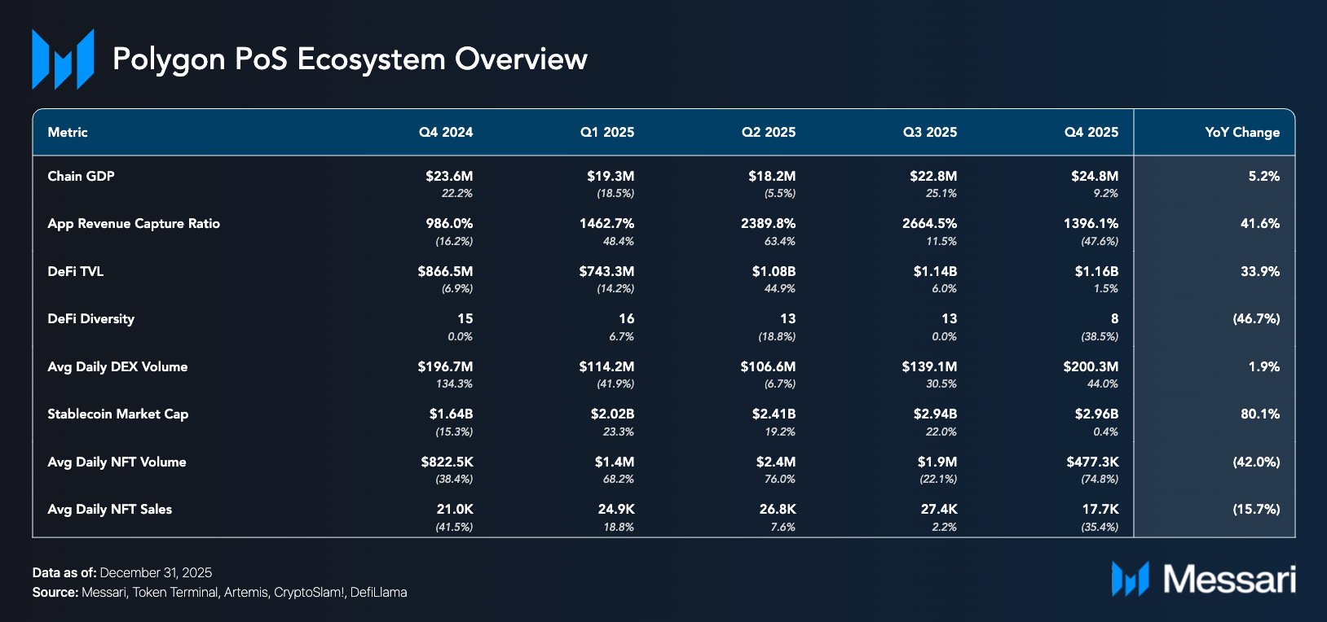Select the 'Avg Daily NFT Volume' row label
Viewport: 1327px width, 622px height.
pos(117,462)
